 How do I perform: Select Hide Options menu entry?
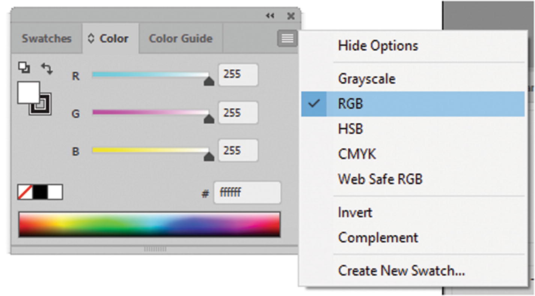[378, 46]
